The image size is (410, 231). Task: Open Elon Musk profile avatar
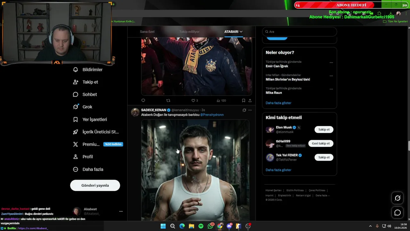[x=270, y=130]
